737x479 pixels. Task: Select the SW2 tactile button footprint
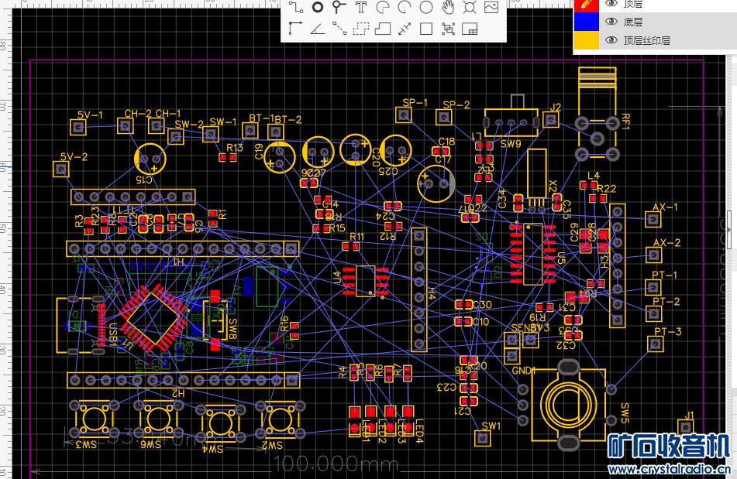pyautogui.click(x=281, y=419)
